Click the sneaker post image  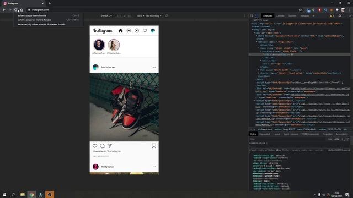(x=124, y=107)
